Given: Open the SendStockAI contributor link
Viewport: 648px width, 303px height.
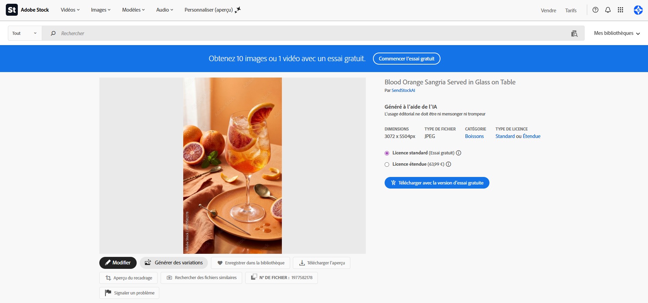Looking at the screenshot, I should click(x=403, y=91).
